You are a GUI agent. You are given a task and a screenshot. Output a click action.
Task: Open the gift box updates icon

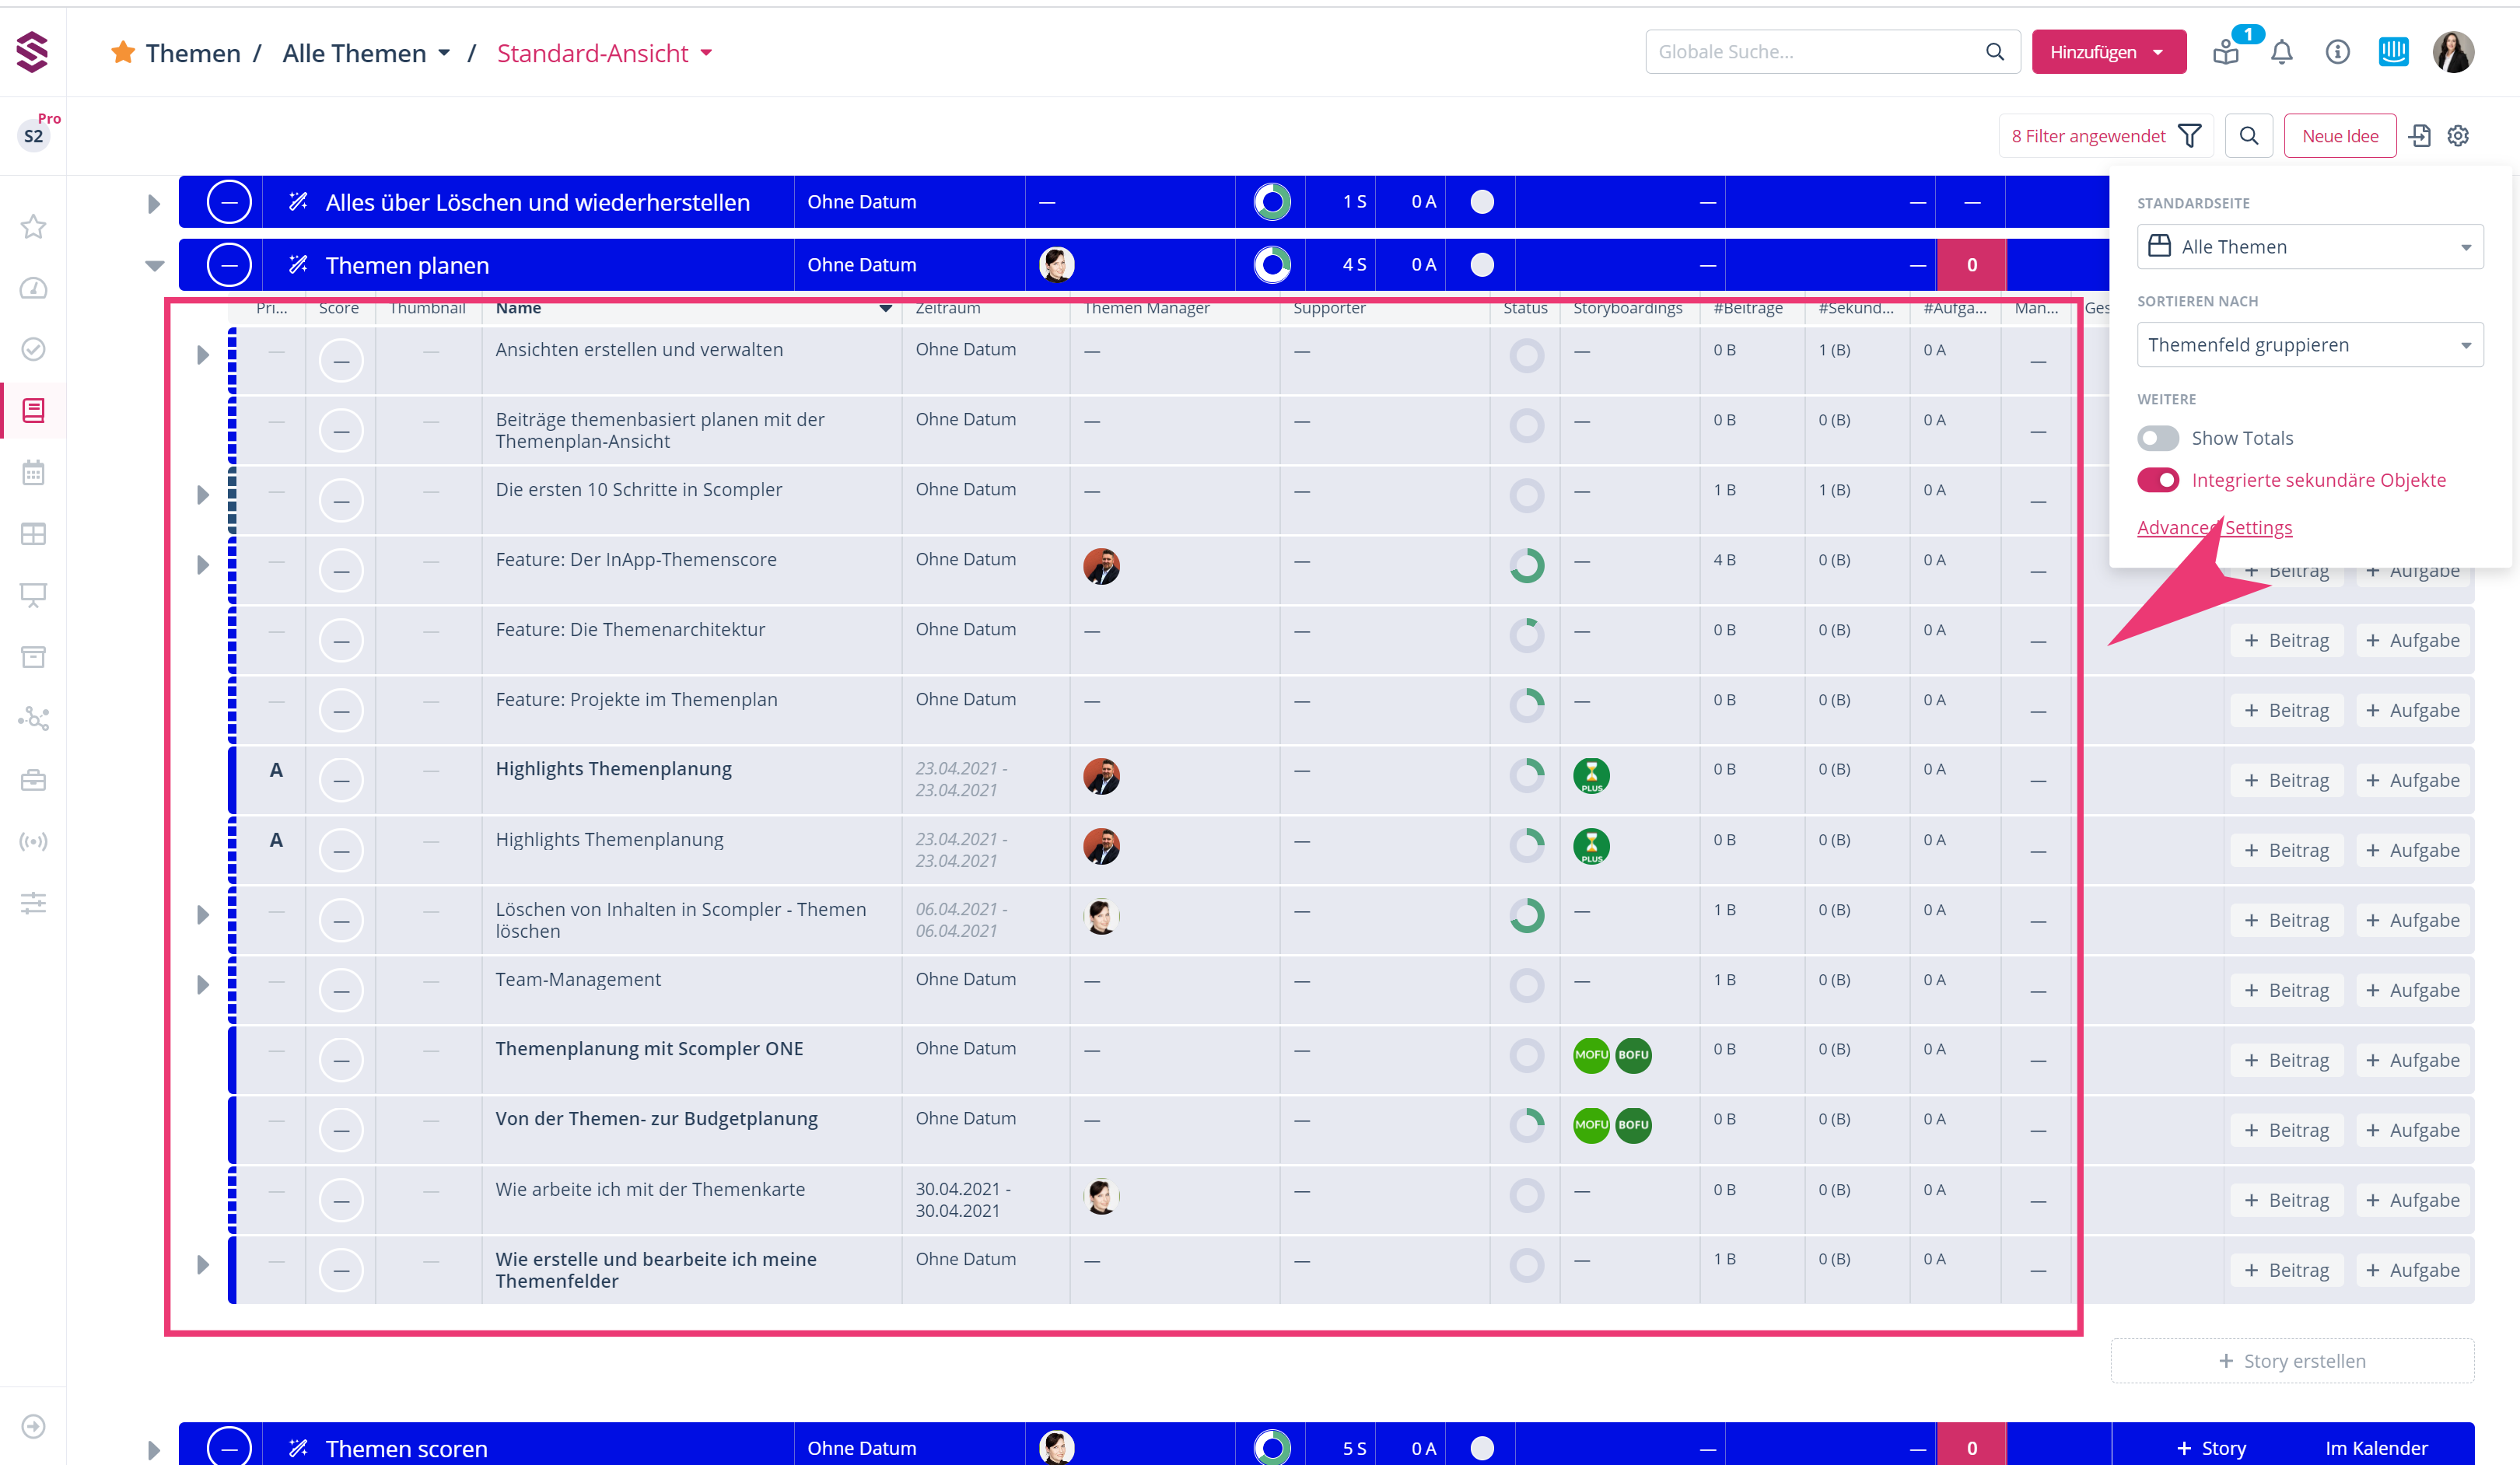[2226, 52]
